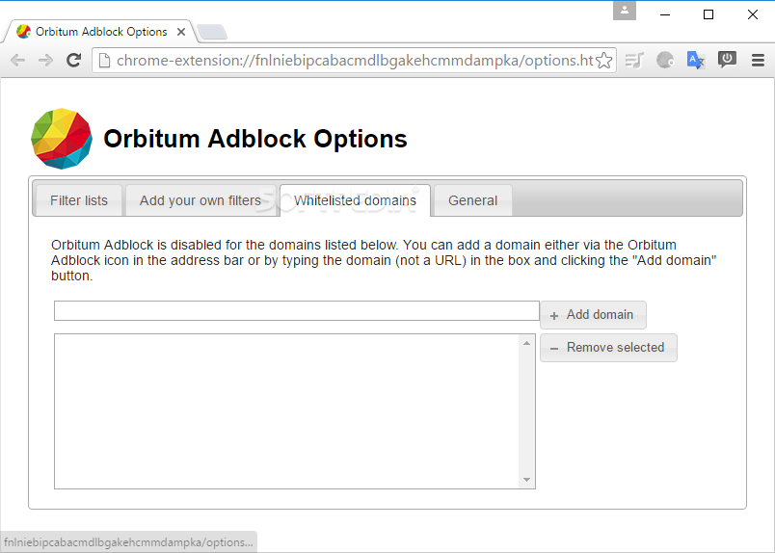Click the address bar URL
Screen dimensions: 775x553
[355, 61]
